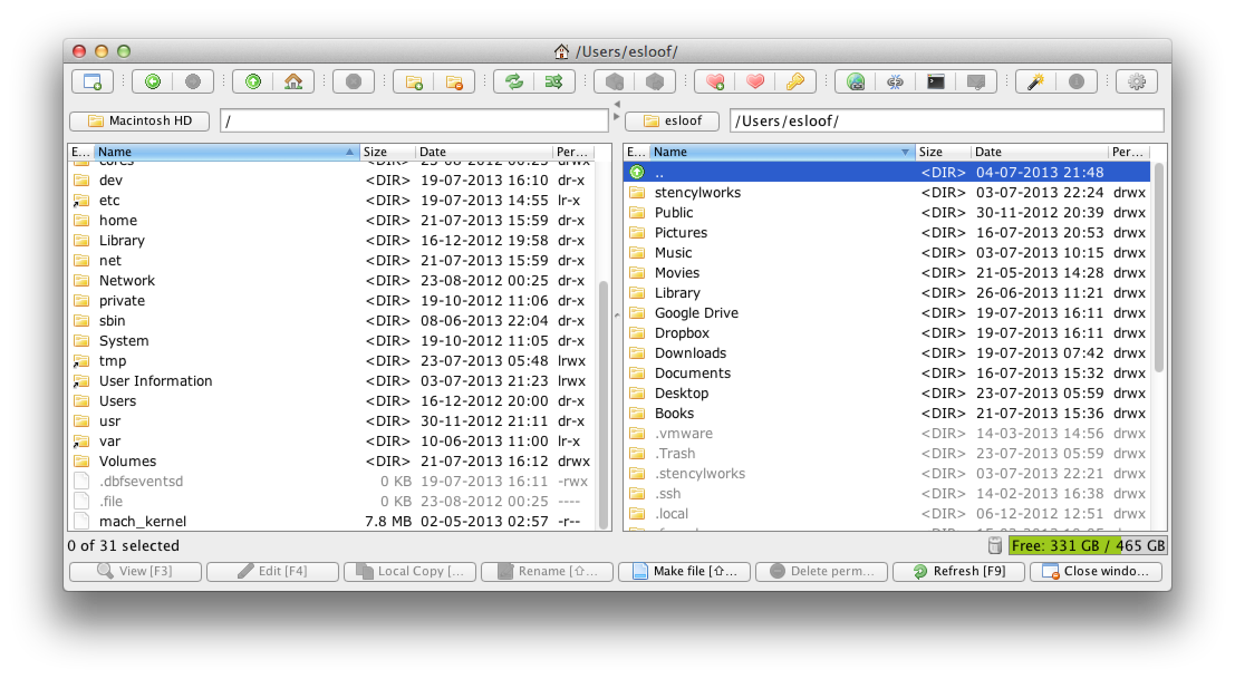Sort right panel by Date column

click(1040, 152)
